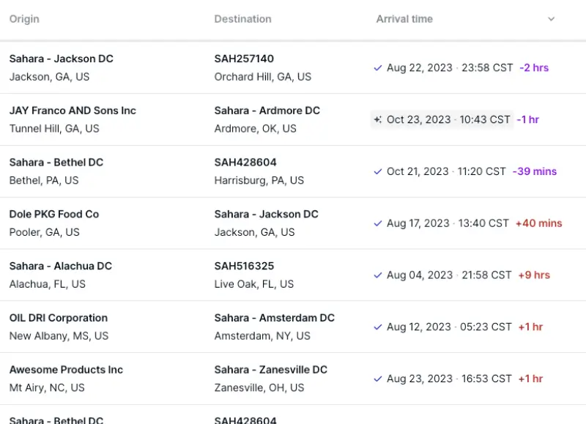This screenshot has height=424, width=586.
Task: Click the -2 hrs early arrival badge
Action: tap(534, 68)
